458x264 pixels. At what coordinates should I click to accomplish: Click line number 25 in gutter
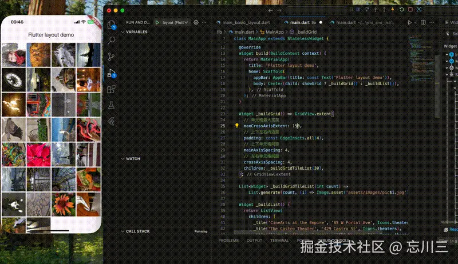tap(223, 126)
